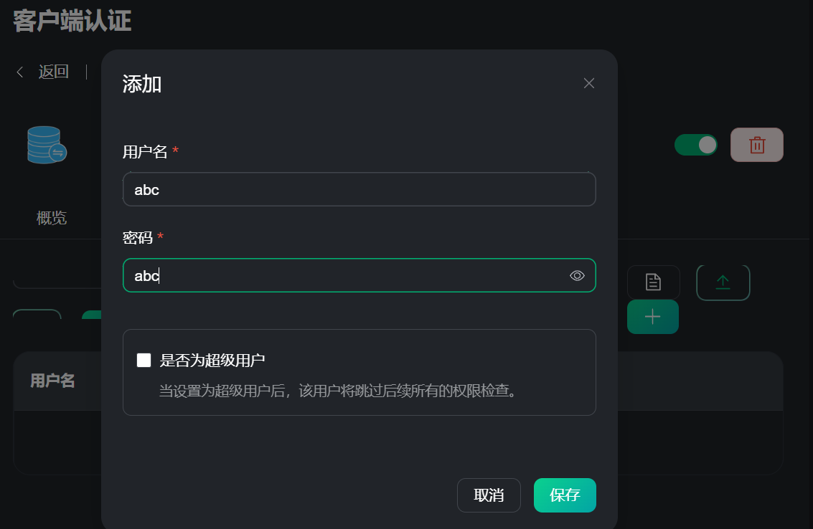Click the green plus add button
813x529 pixels.
pos(652,317)
